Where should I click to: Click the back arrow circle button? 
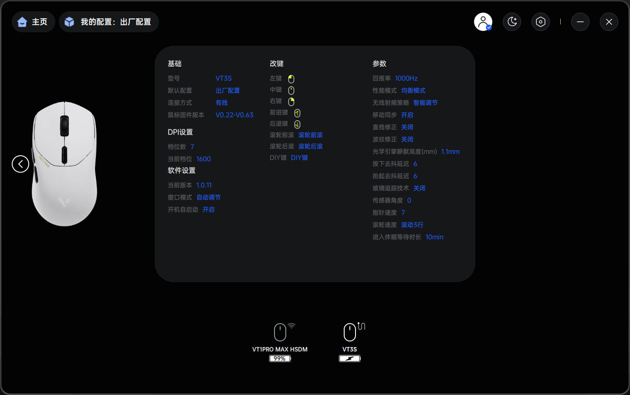click(20, 164)
